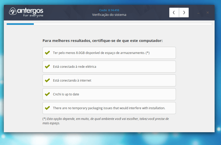The height and width of the screenshot is (145, 221).
Task: Click the checkmark beside 'conectado à rede elétrica'
Action: (x=47, y=66)
